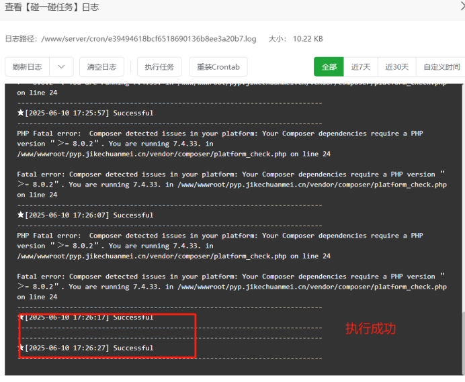Click the log file path text
Image resolution: width=465 pixels, height=382 pixels.
pyautogui.click(x=149, y=39)
